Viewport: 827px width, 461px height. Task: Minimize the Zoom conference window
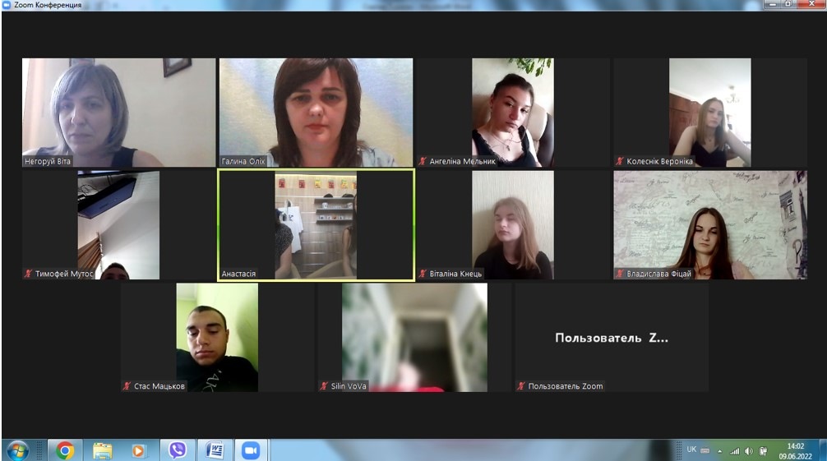point(774,4)
